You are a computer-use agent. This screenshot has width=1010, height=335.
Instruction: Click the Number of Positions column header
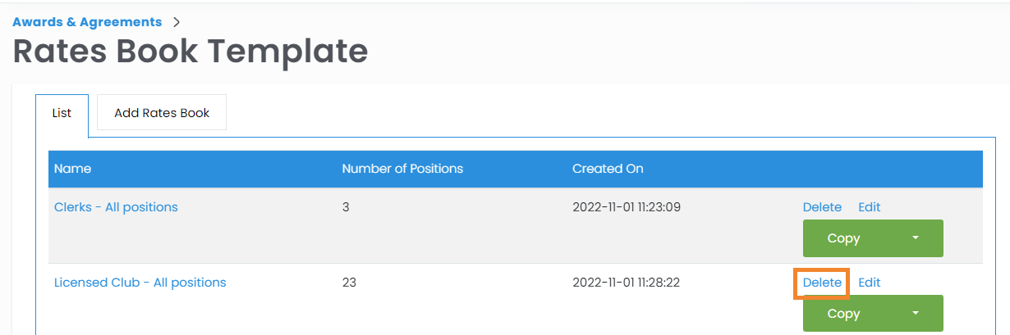coord(402,169)
